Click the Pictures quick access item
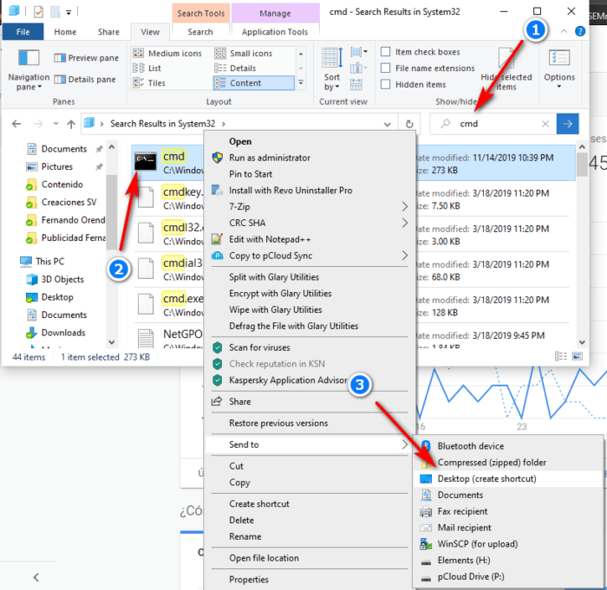 pyautogui.click(x=57, y=166)
